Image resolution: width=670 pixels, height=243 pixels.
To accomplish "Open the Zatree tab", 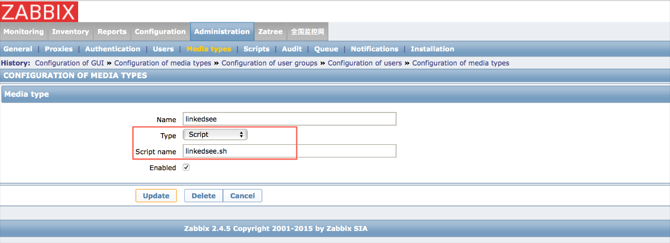I will 270,32.
